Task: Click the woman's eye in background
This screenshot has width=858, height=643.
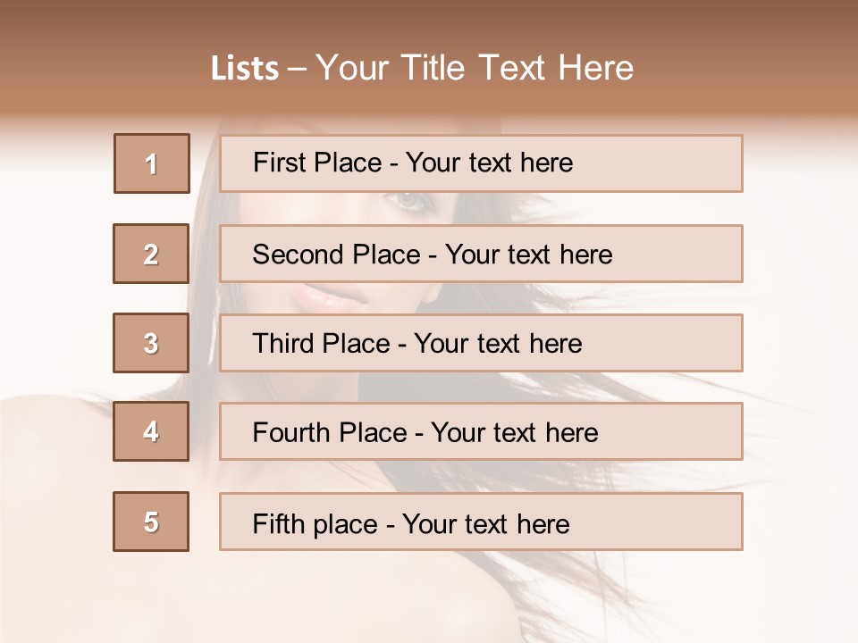Action: point(409,202)
